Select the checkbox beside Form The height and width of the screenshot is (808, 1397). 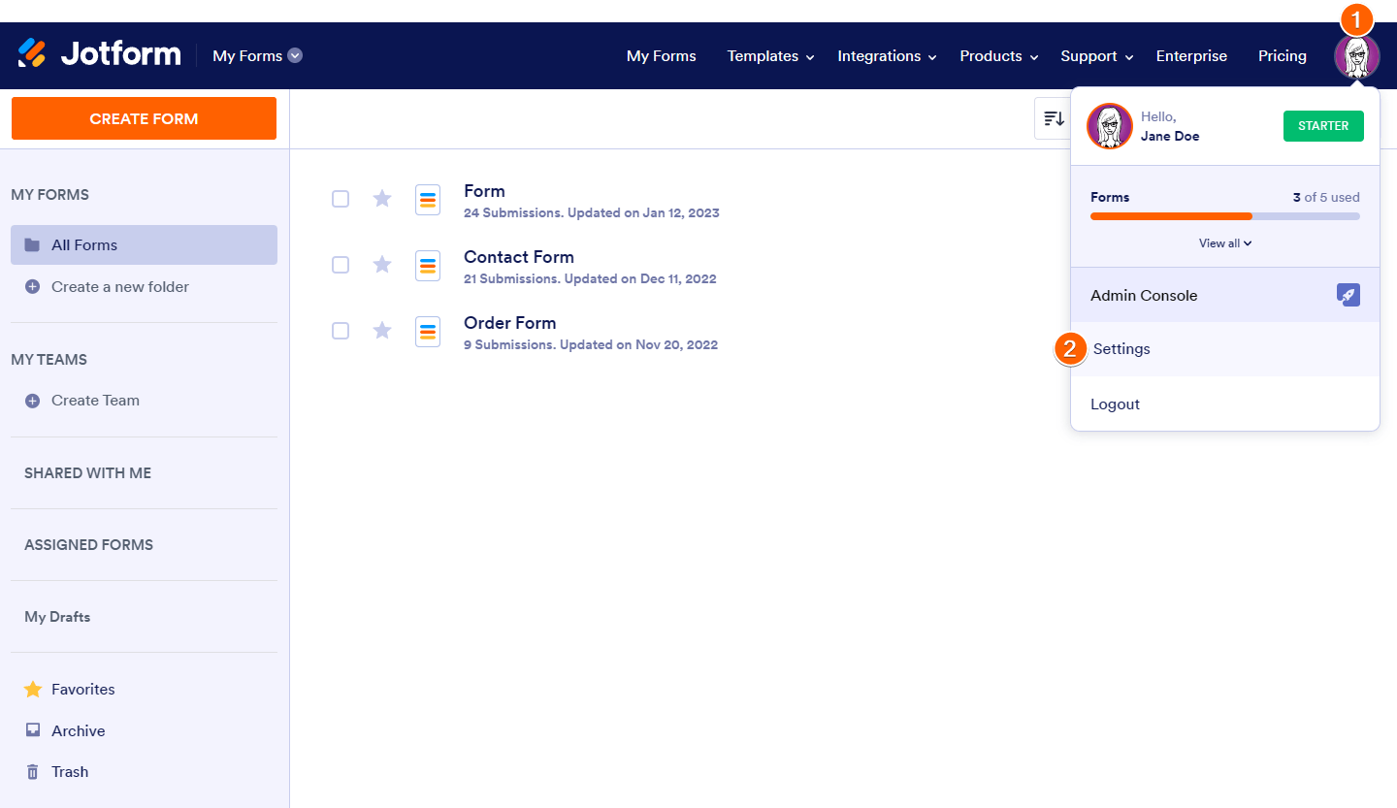tap(341, 199)
